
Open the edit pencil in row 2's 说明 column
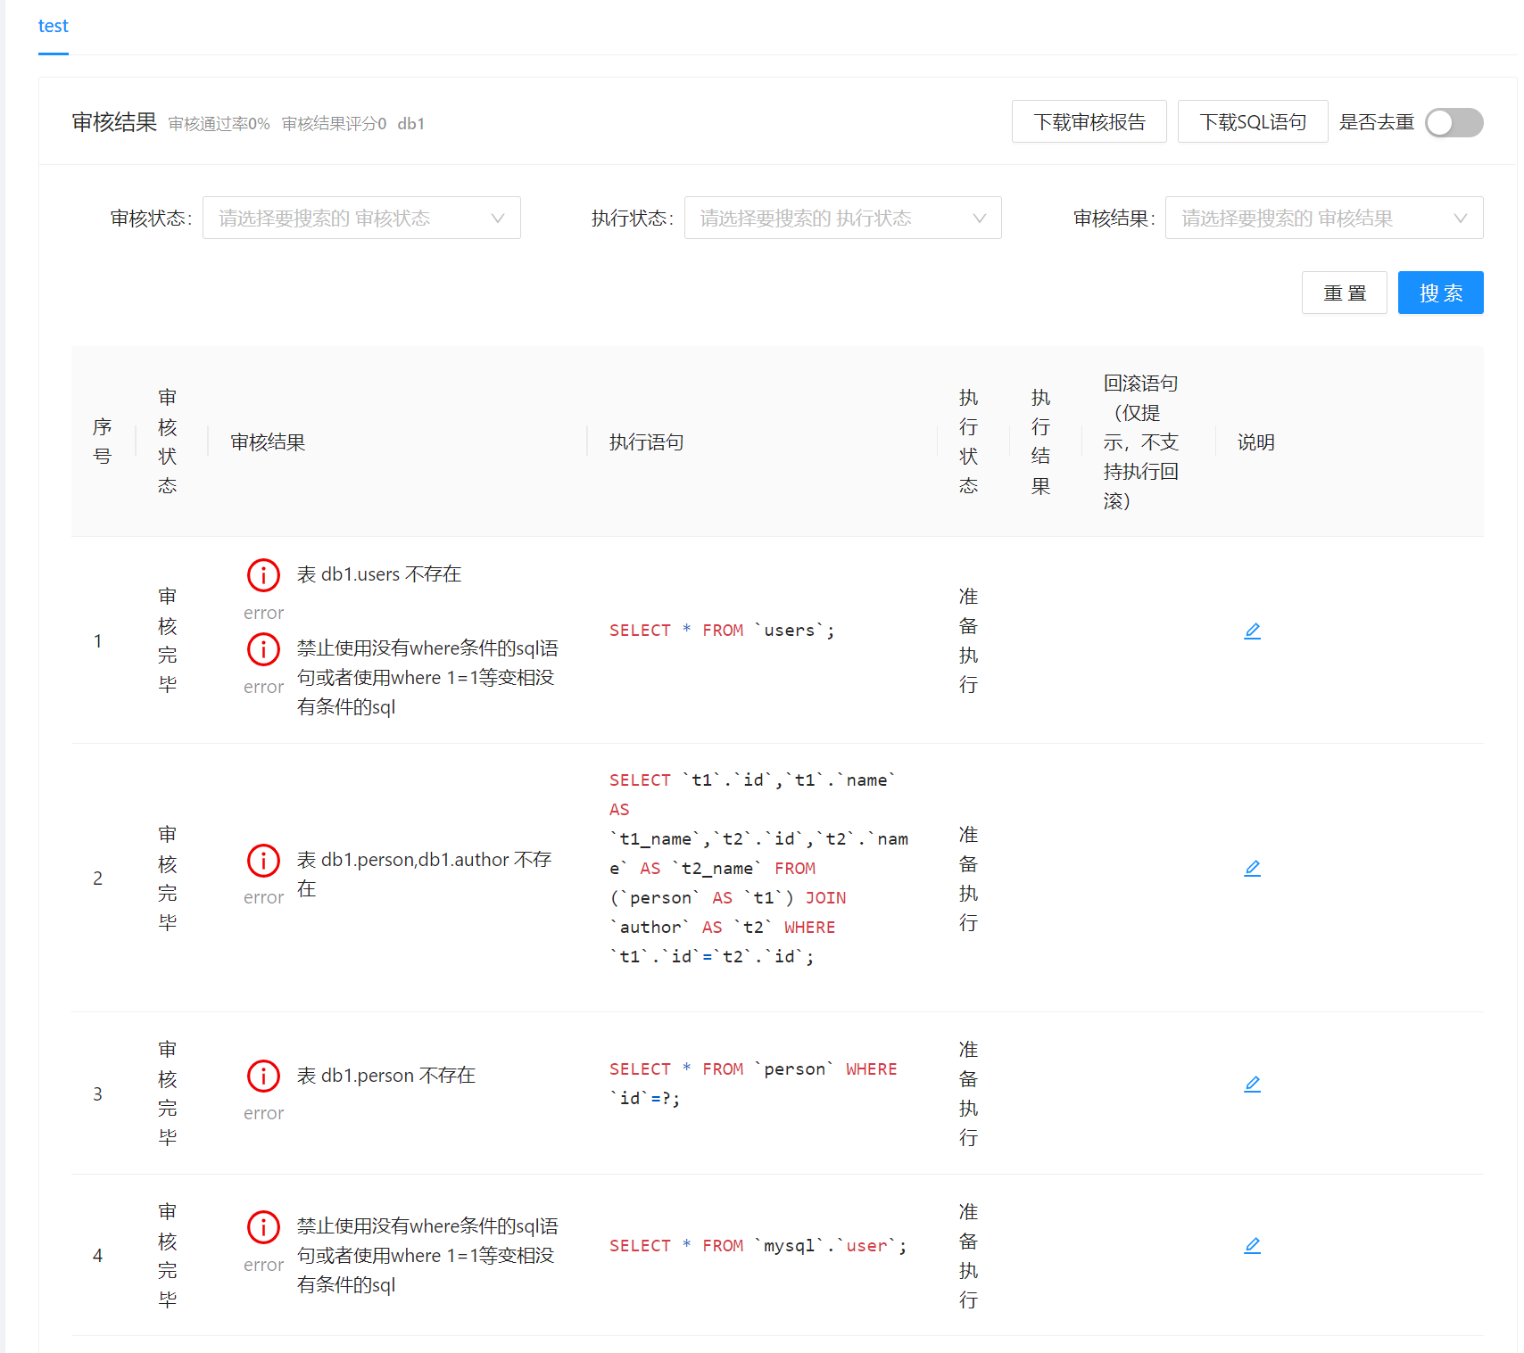click(1252, 867)
